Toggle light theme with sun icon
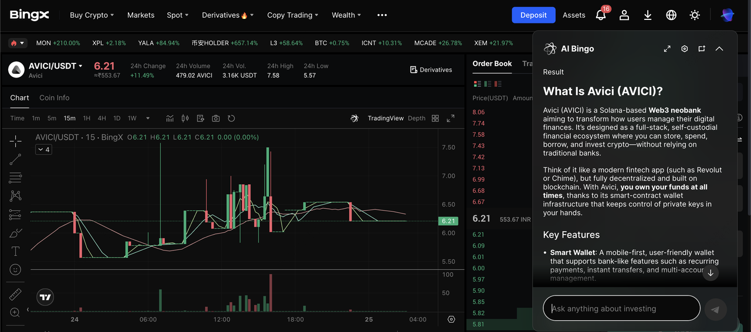 (695, 15)
